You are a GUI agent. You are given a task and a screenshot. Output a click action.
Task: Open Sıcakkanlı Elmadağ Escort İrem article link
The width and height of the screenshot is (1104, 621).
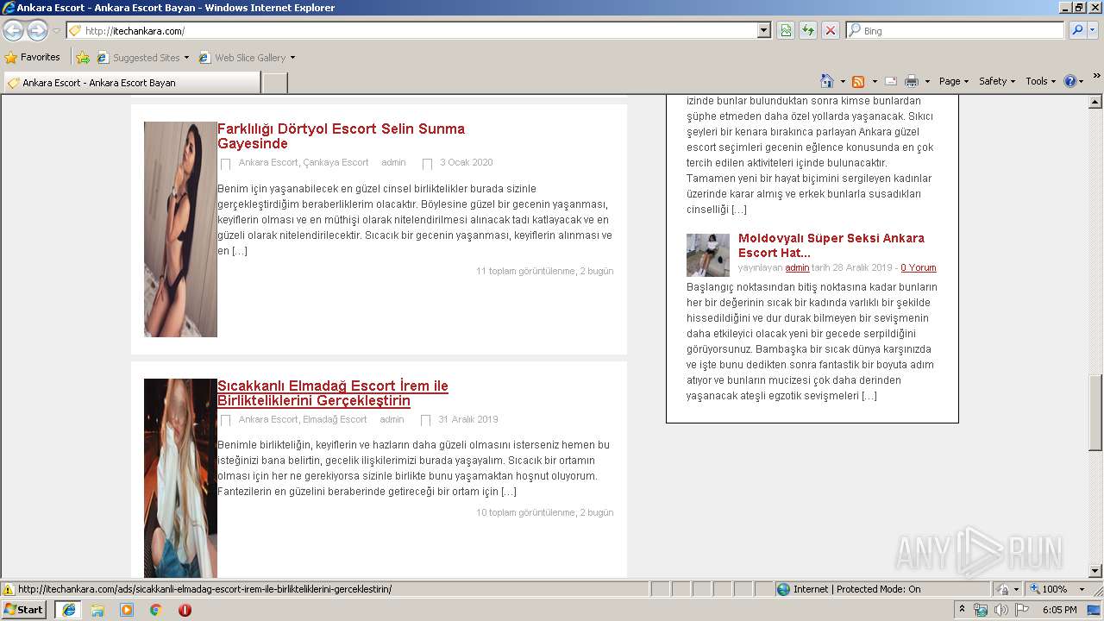tap(333, 393)
